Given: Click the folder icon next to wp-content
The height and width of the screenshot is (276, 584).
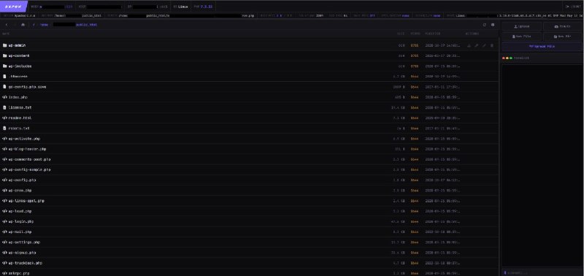Looking at the screenshot, I should (5, 56).
